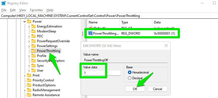Click the Sync folder icon

pos(33,66)
